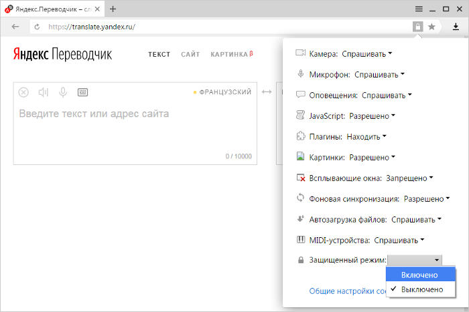Swap languages with the double arrow icon
Screen dimensions: 469x312
click(x=267, y=92)
